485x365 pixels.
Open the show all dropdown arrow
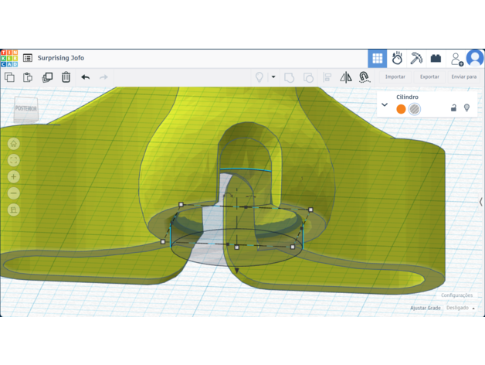273,77
